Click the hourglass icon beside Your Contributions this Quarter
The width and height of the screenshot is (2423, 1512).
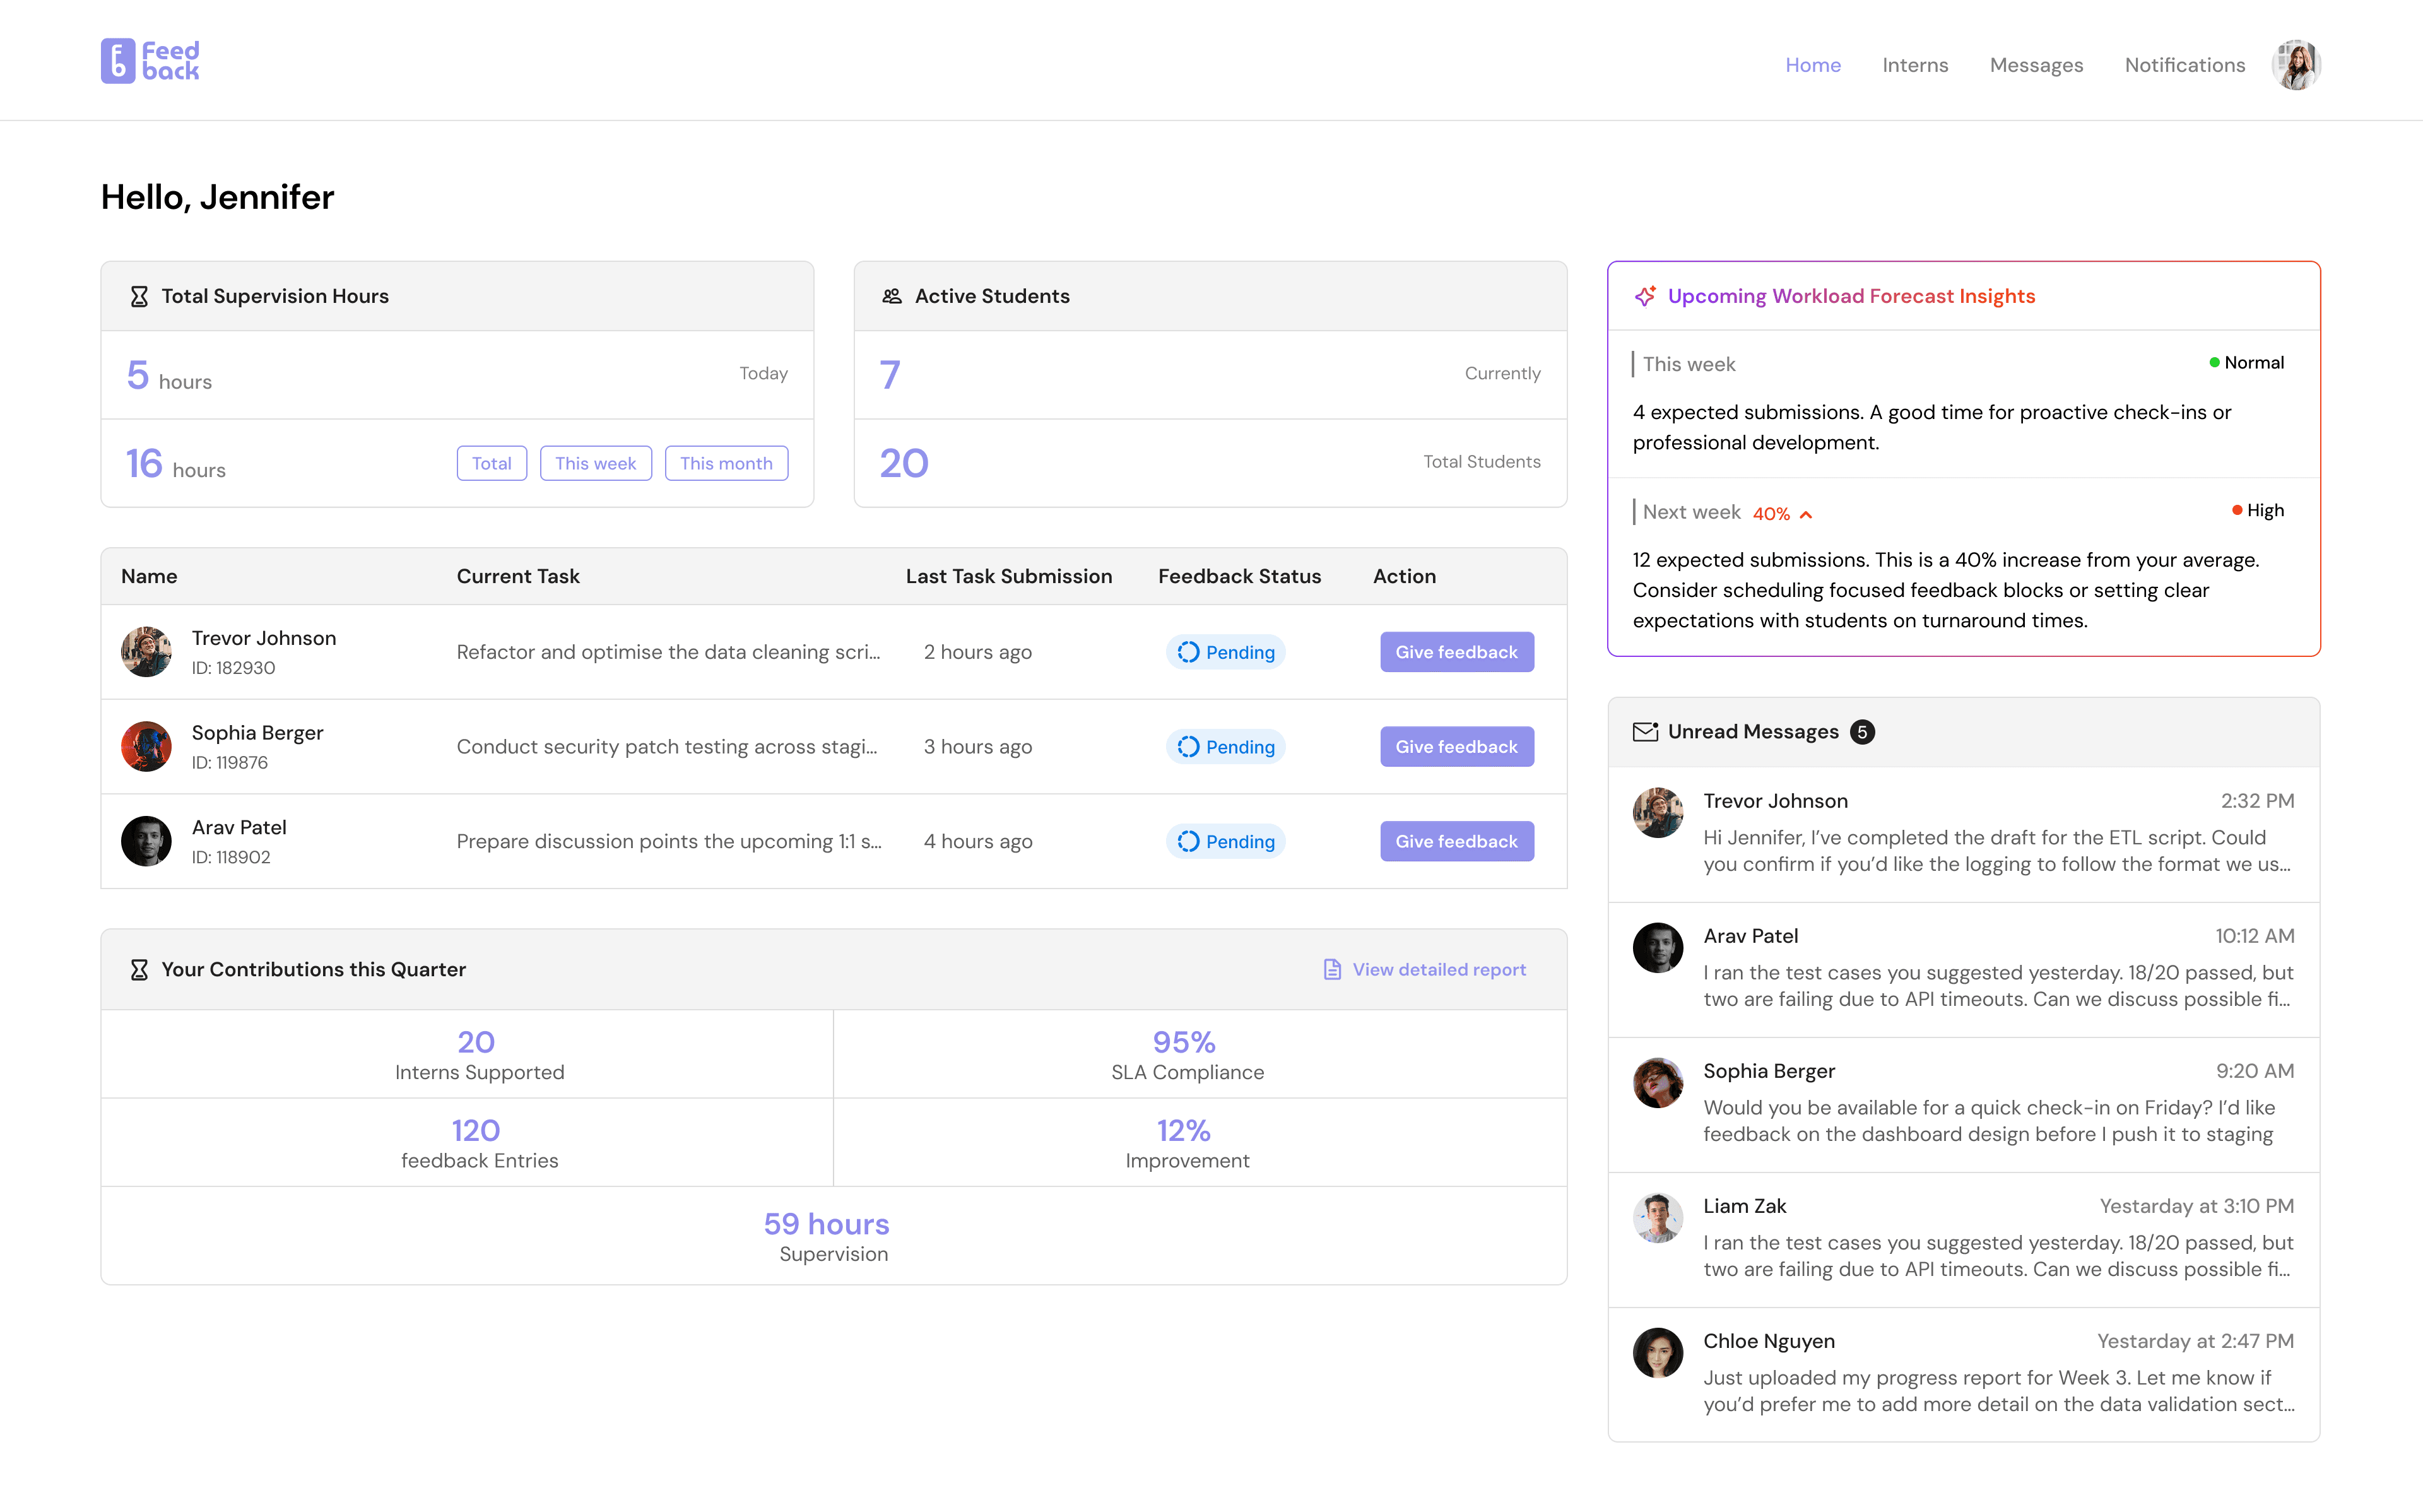pos(139,970)
